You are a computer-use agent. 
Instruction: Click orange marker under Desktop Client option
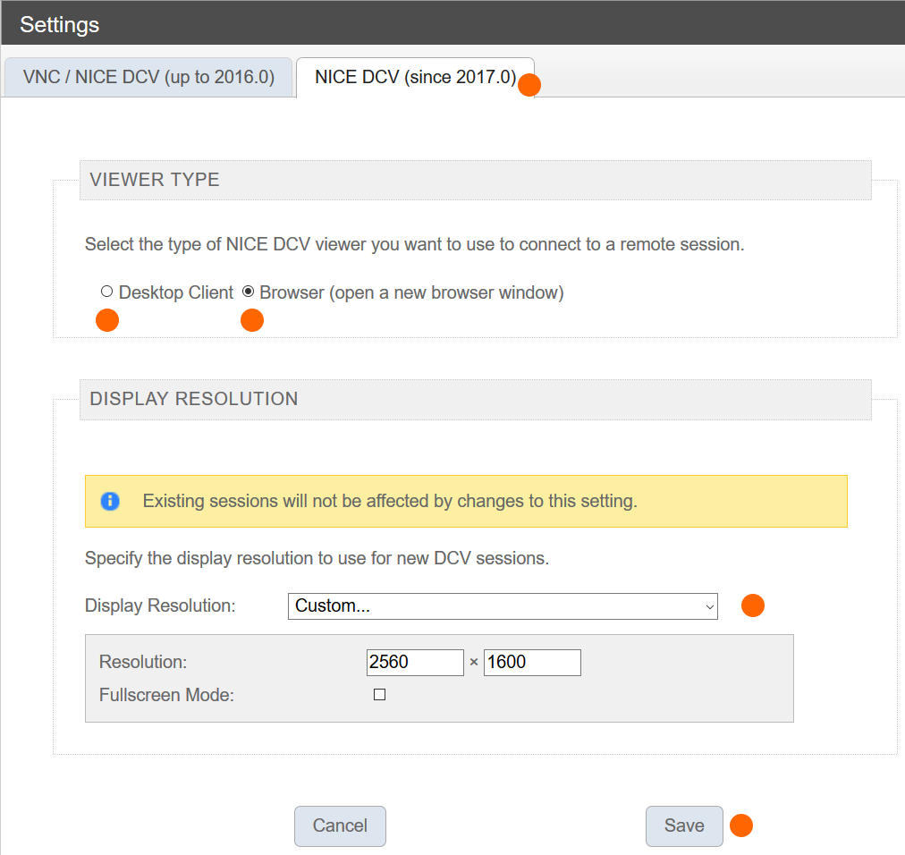pyautogui.click(x=107, y=319)
